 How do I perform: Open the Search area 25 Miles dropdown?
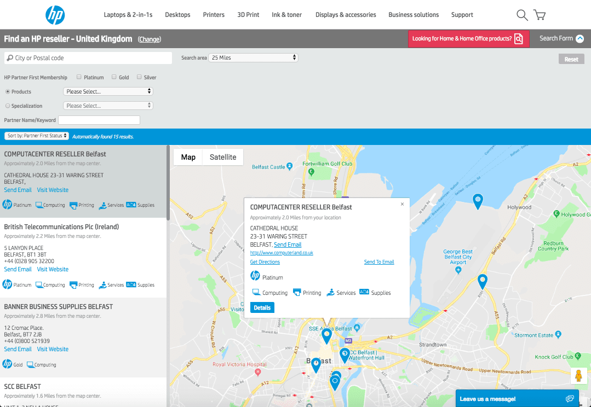[x=253, y=57]
